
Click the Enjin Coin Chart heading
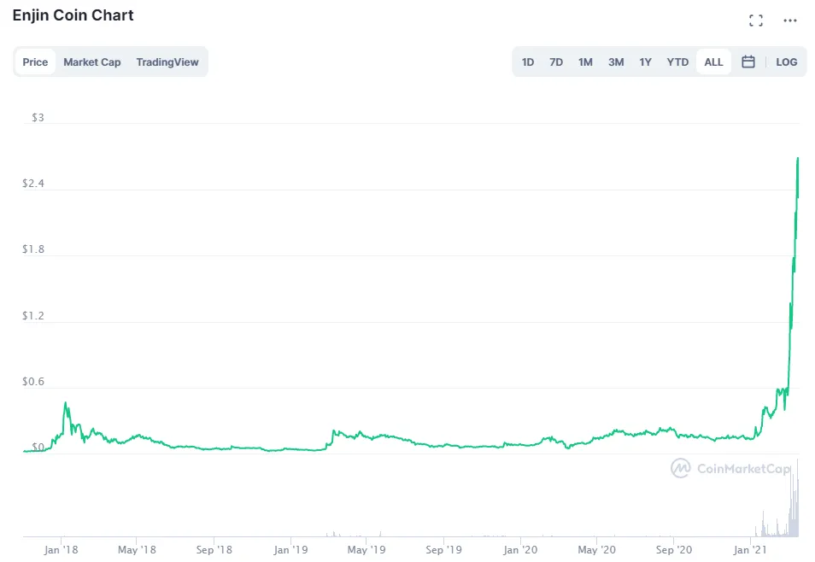73,15
